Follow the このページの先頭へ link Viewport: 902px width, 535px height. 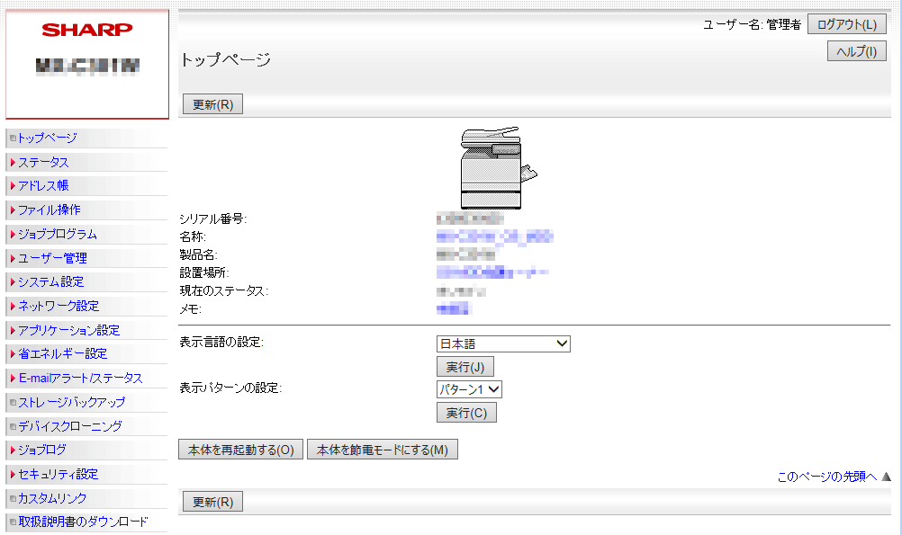point(826,477)
